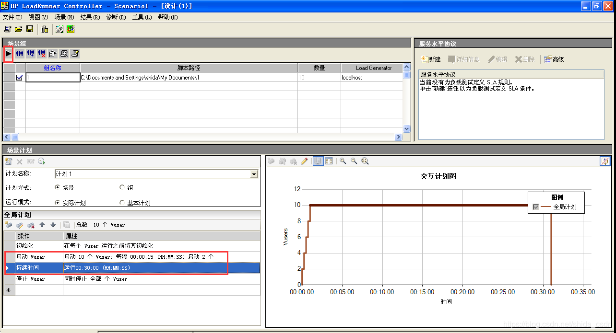This screenshot has height=333, width=616.
Task: Select the 组 schedule-by radio button
Action: [122, 187]
